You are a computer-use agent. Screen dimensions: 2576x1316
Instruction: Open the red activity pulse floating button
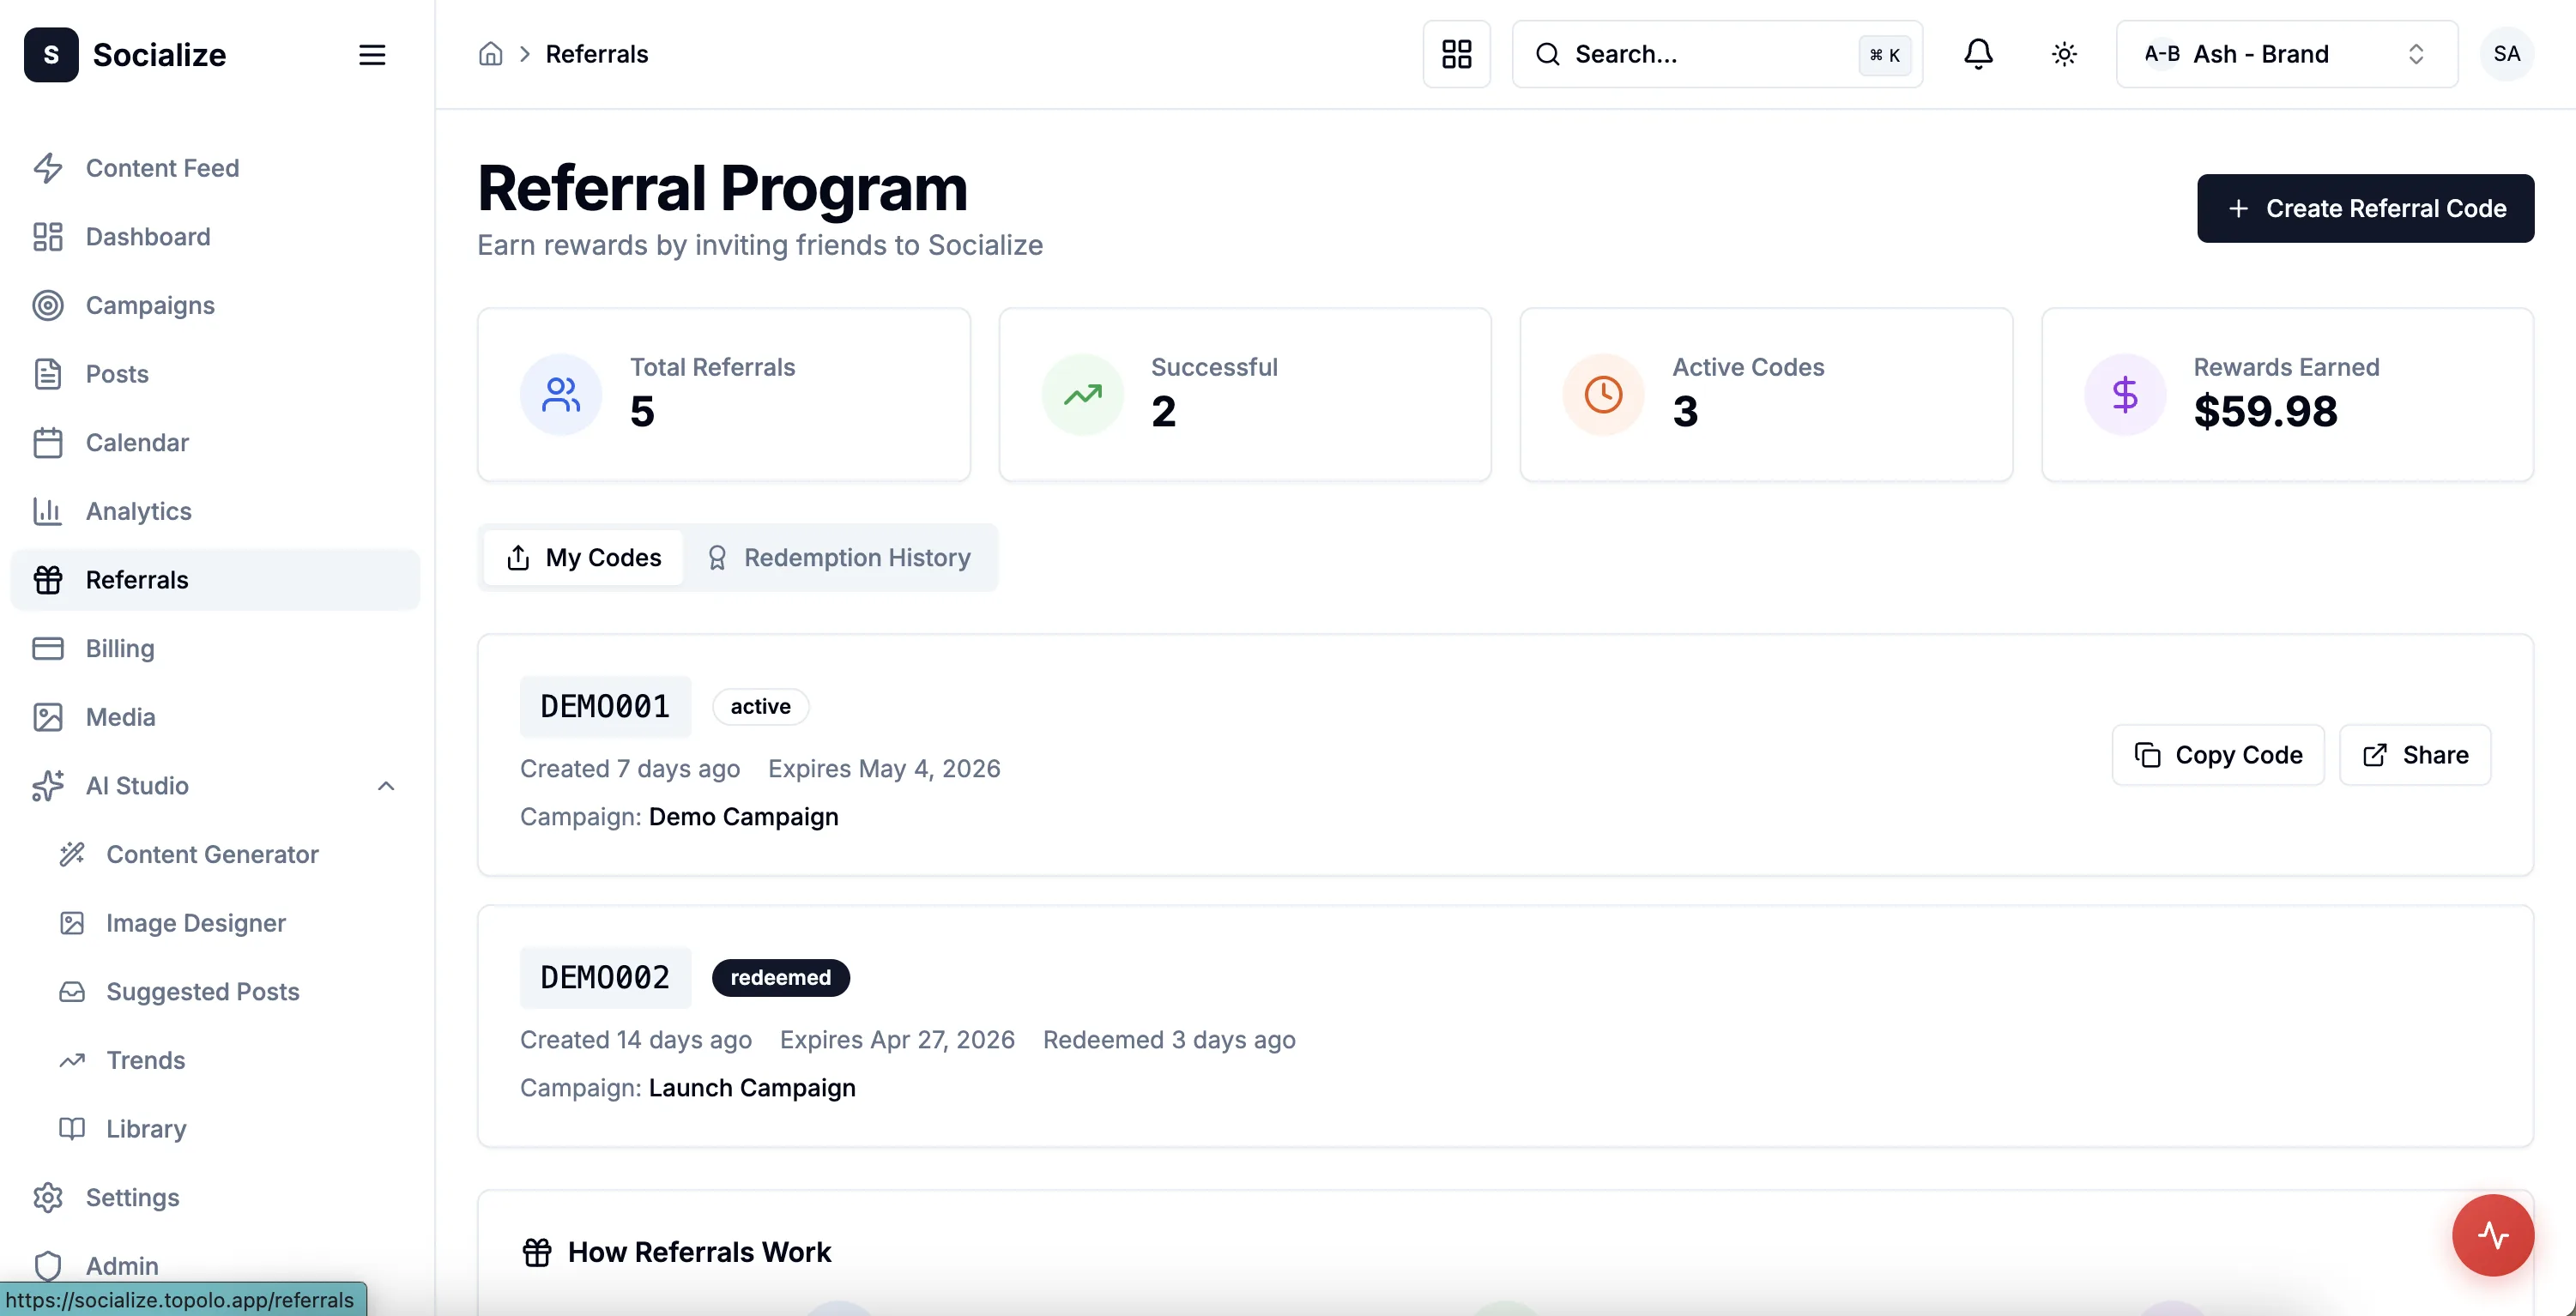click(x=2492, y=1234)
